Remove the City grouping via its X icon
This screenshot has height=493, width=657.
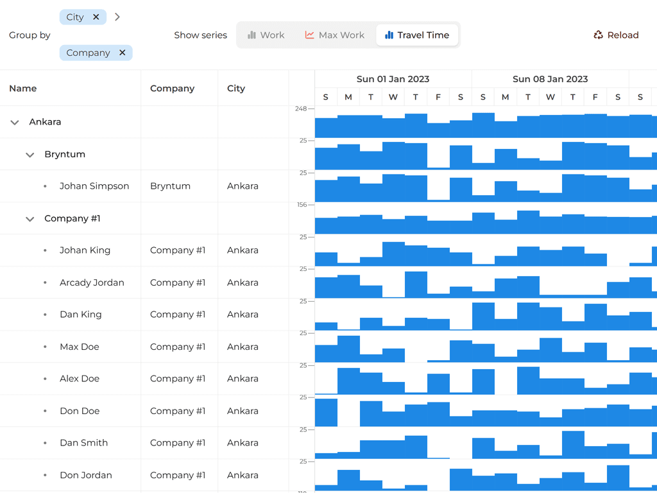tap(97, 17)
